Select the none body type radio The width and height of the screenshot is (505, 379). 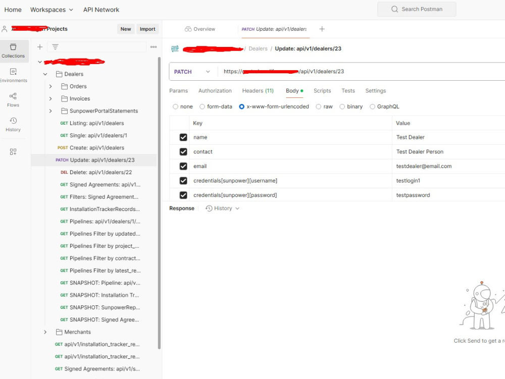[175, 106]
